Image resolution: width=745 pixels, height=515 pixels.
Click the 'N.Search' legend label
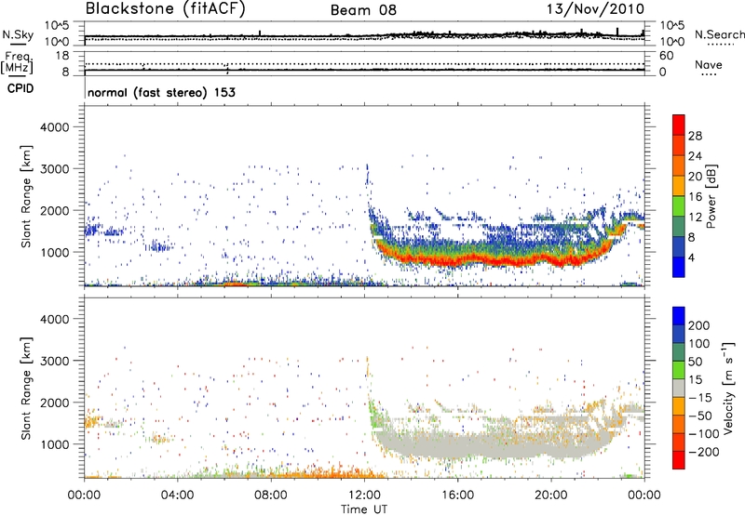719,34
